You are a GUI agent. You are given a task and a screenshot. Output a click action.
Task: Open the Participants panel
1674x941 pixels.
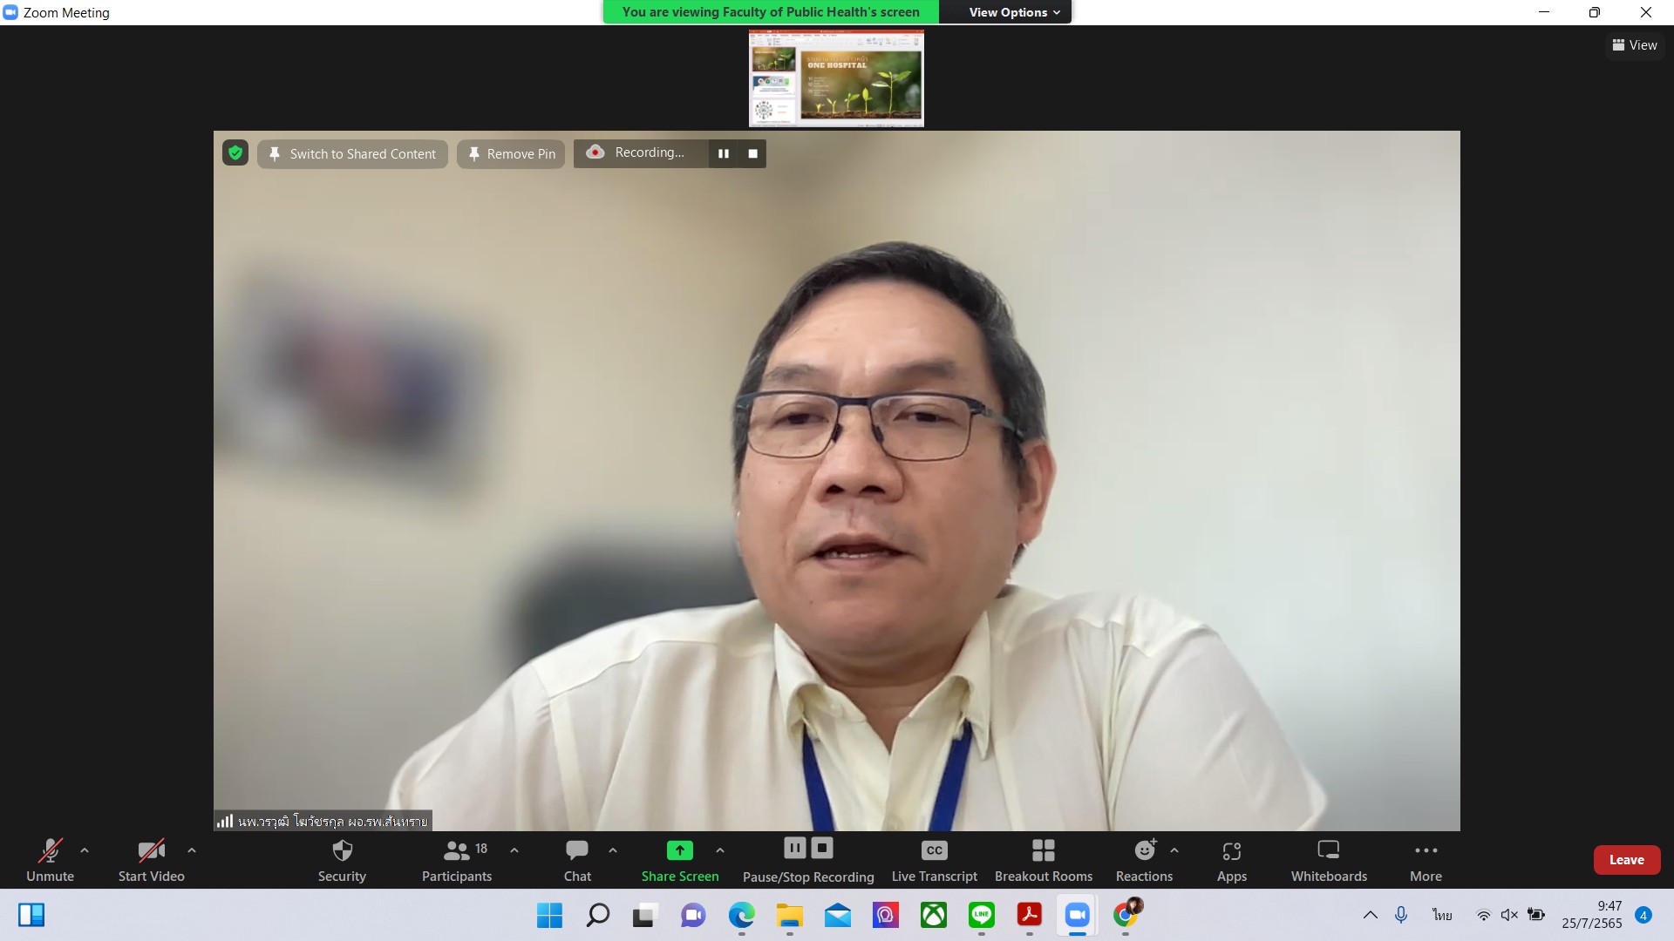(x=457, y=860)
